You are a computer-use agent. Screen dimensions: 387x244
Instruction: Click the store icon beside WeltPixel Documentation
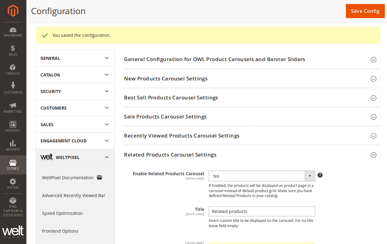click(x=99, y=177)
